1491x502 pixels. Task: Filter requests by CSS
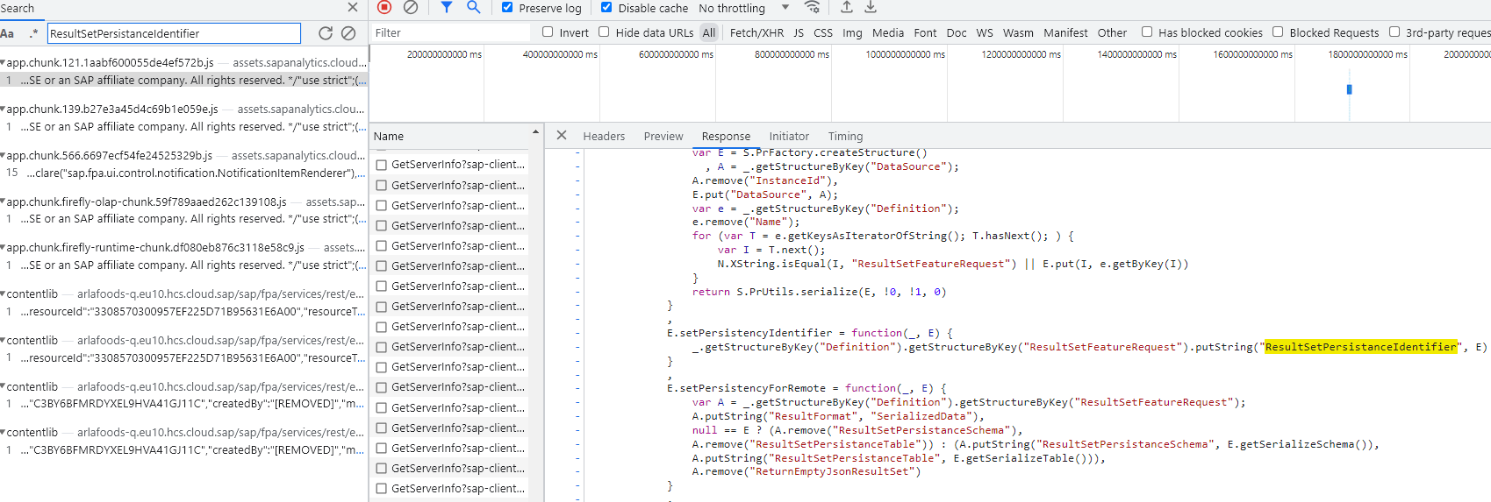tap(823, 32)
